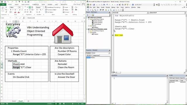This screenshot has width=187, height=105.
Task: Open the Number format dropdown showing General
Action: (43, 7)
